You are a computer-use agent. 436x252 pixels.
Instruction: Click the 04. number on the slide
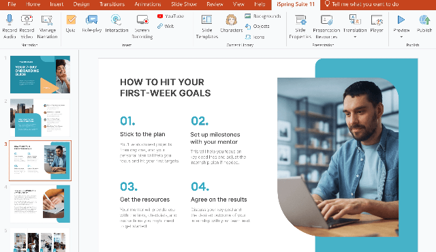200,187
